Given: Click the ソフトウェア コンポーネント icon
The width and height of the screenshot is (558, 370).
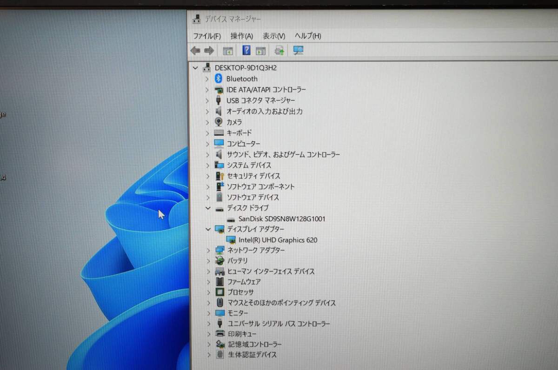Looking at the screenshot, I should pyautogui.click(x=219, y=186).
